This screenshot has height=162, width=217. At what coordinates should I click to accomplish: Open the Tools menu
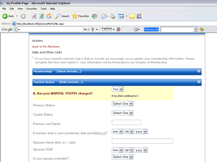[x=43, y=9]
